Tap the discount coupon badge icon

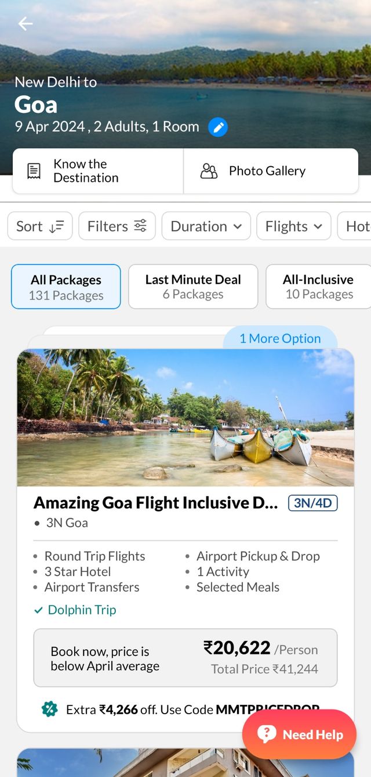(50, 709)
